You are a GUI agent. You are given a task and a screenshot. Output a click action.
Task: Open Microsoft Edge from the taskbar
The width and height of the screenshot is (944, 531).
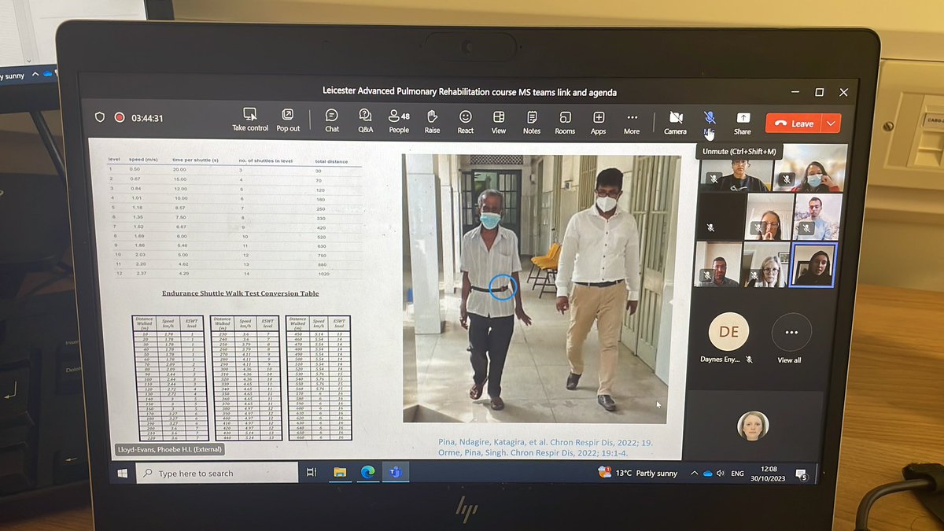pyautogui.click(x=367, y=473)
